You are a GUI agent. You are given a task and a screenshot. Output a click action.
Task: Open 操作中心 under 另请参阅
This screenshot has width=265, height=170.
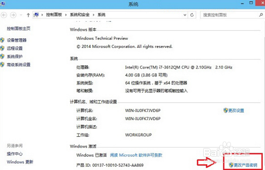pos(15,154)
